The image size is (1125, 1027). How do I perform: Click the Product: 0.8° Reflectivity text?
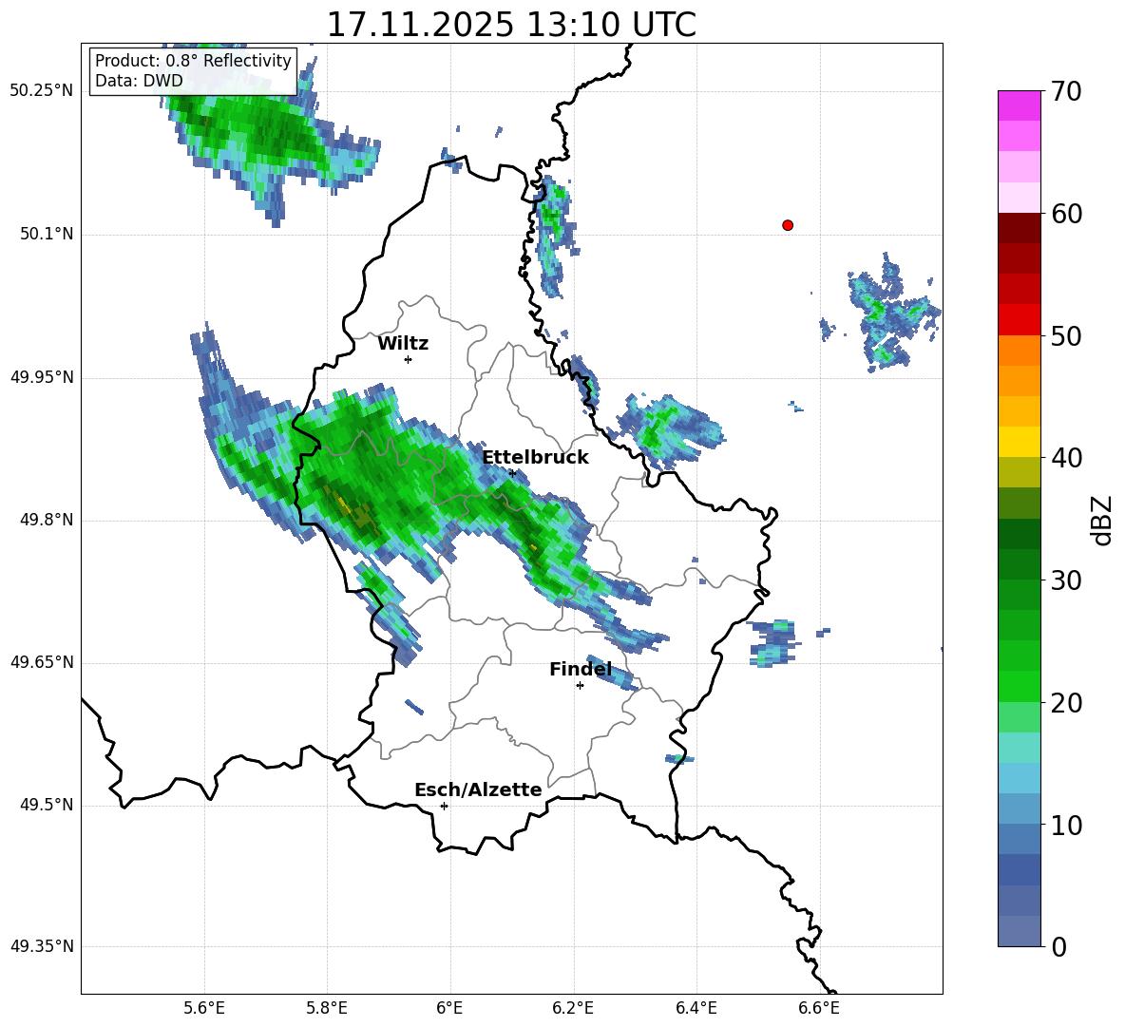(x=193, y=60)
